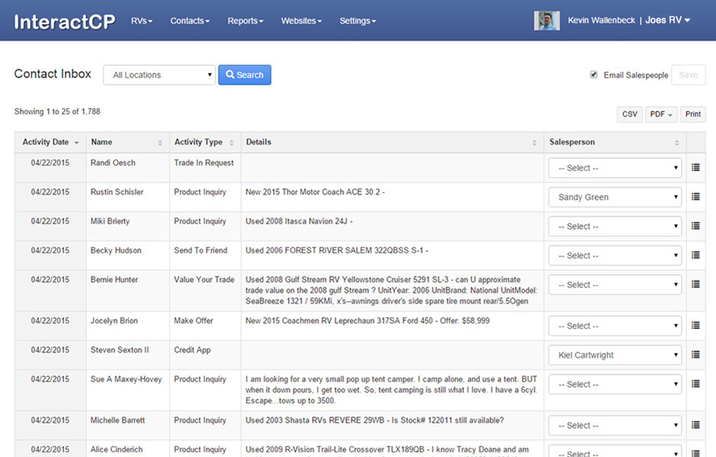Open the All Locations dropdown
The image size is (716, 457).
[159, 75]
